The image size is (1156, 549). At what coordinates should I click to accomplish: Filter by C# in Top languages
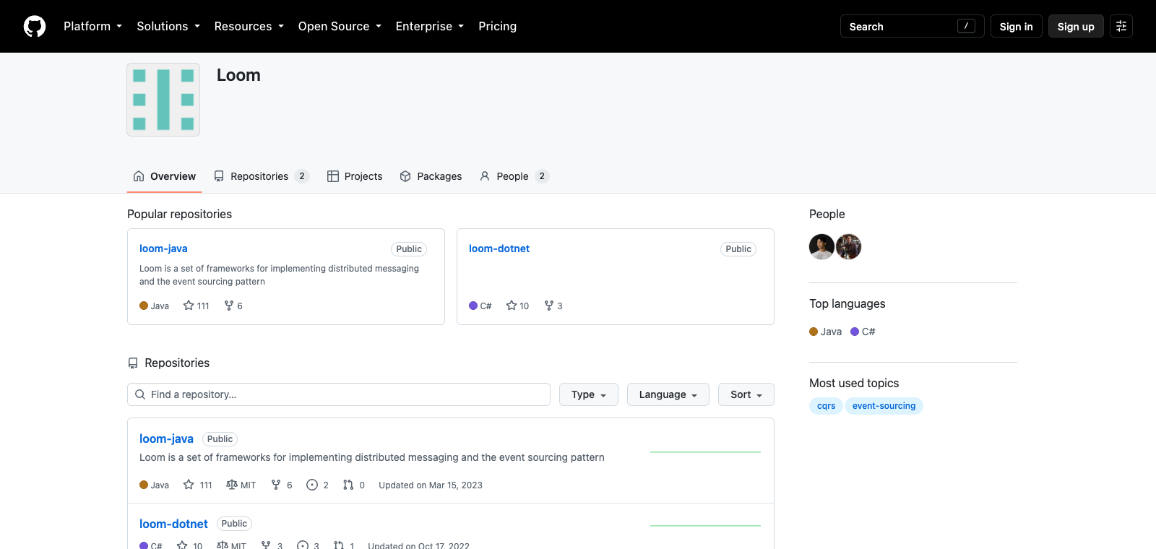pos(863,332)
